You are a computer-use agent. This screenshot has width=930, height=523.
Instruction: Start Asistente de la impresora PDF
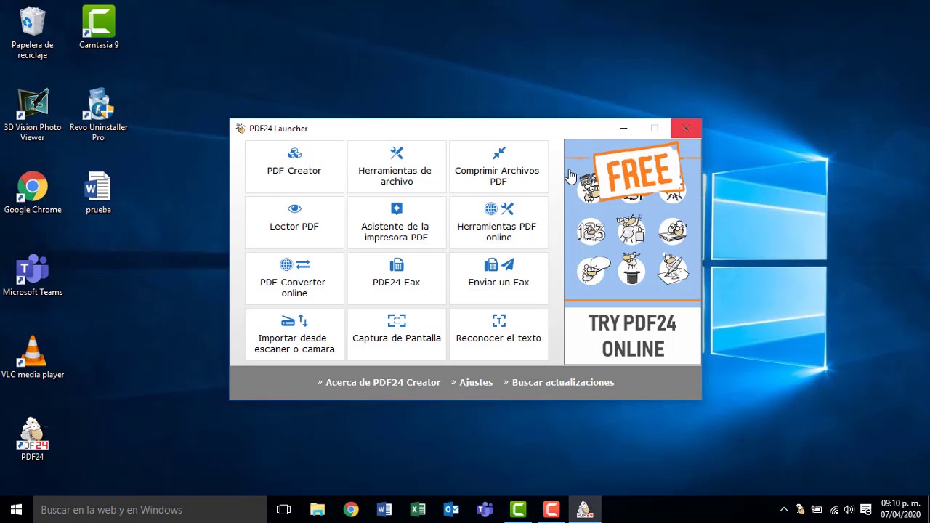[x=397, y=222]
